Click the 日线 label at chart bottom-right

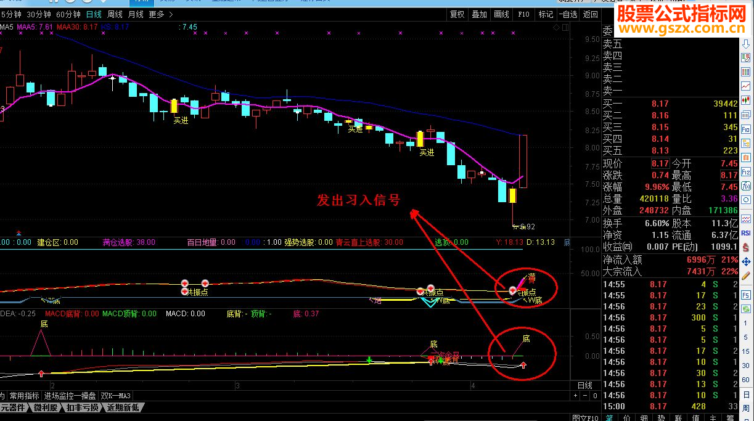(x=585, y=385)
